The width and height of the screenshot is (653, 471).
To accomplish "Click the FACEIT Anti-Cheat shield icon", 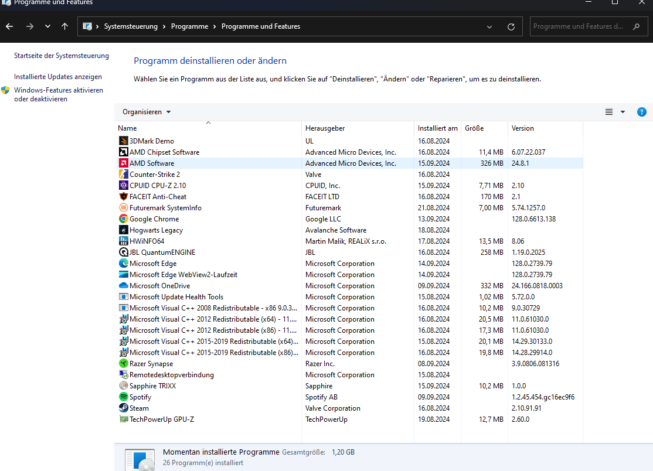I will point(123,196).
